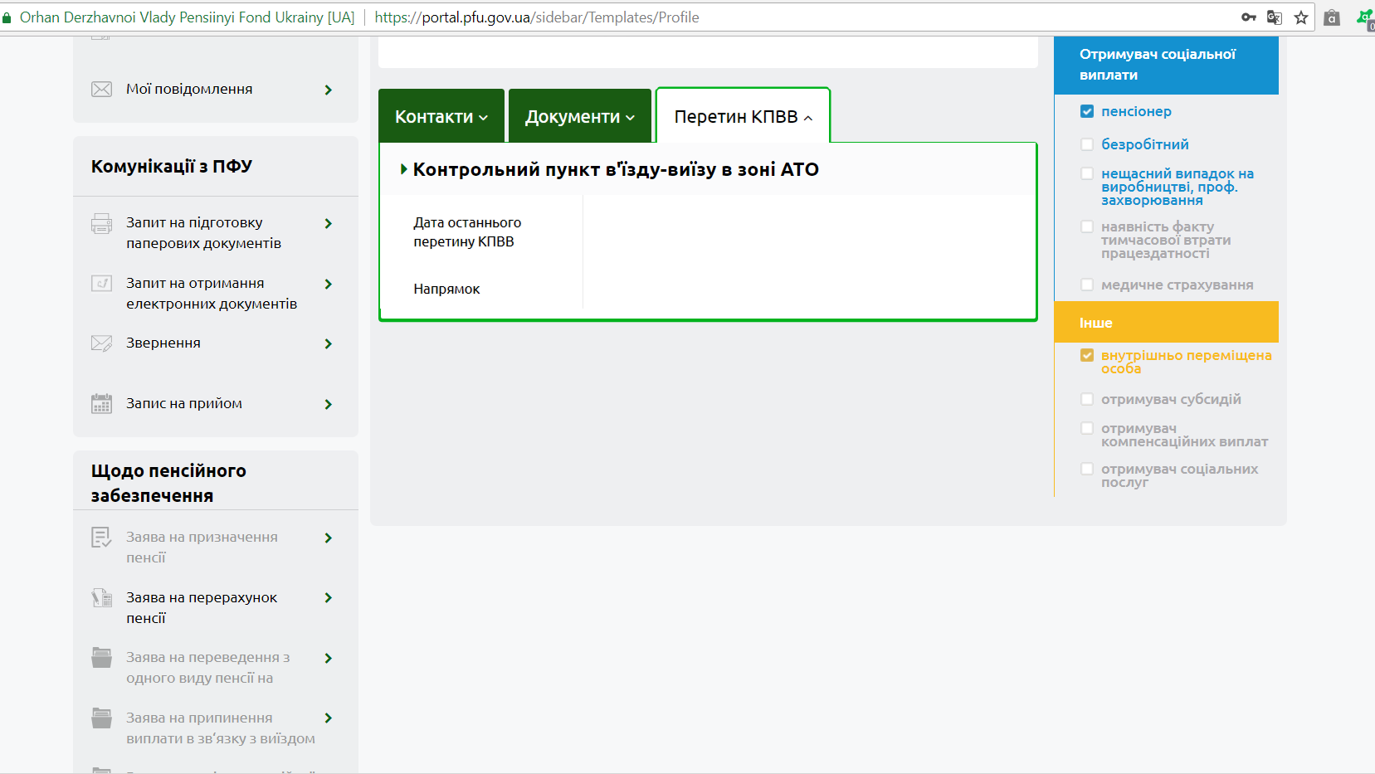Screen dimensions: 1375x774
Task: Click the browser translate page icon
Action: (x=1275, y=17)
